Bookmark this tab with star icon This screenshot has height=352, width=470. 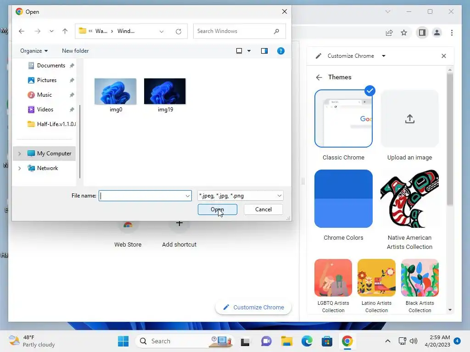404,33
